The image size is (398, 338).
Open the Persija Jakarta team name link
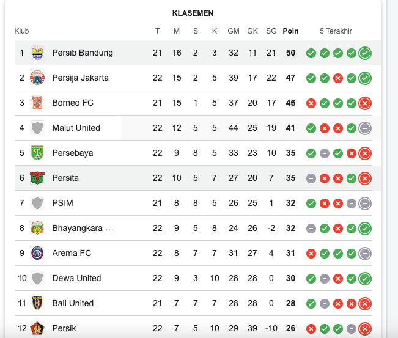81,78
